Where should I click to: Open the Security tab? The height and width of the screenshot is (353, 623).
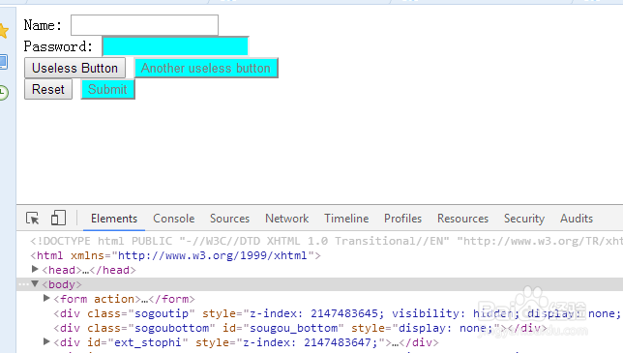[x=524, y=219]
